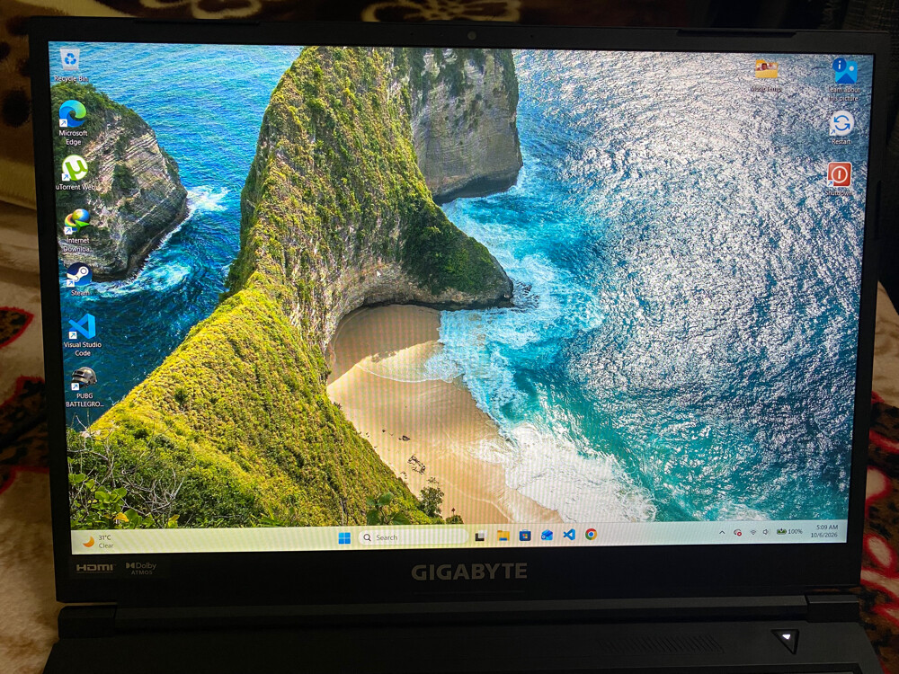This screenshot has height=674, width=899.
Task: Click the Restart shortcut on the desktop
Action: [x=841, y=128]
